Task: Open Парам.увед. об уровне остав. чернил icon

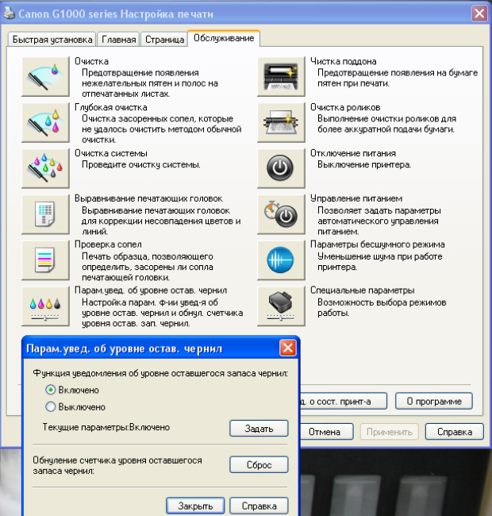Action: [x=45, y=306]
